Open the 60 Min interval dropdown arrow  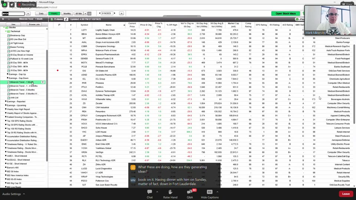85,14
